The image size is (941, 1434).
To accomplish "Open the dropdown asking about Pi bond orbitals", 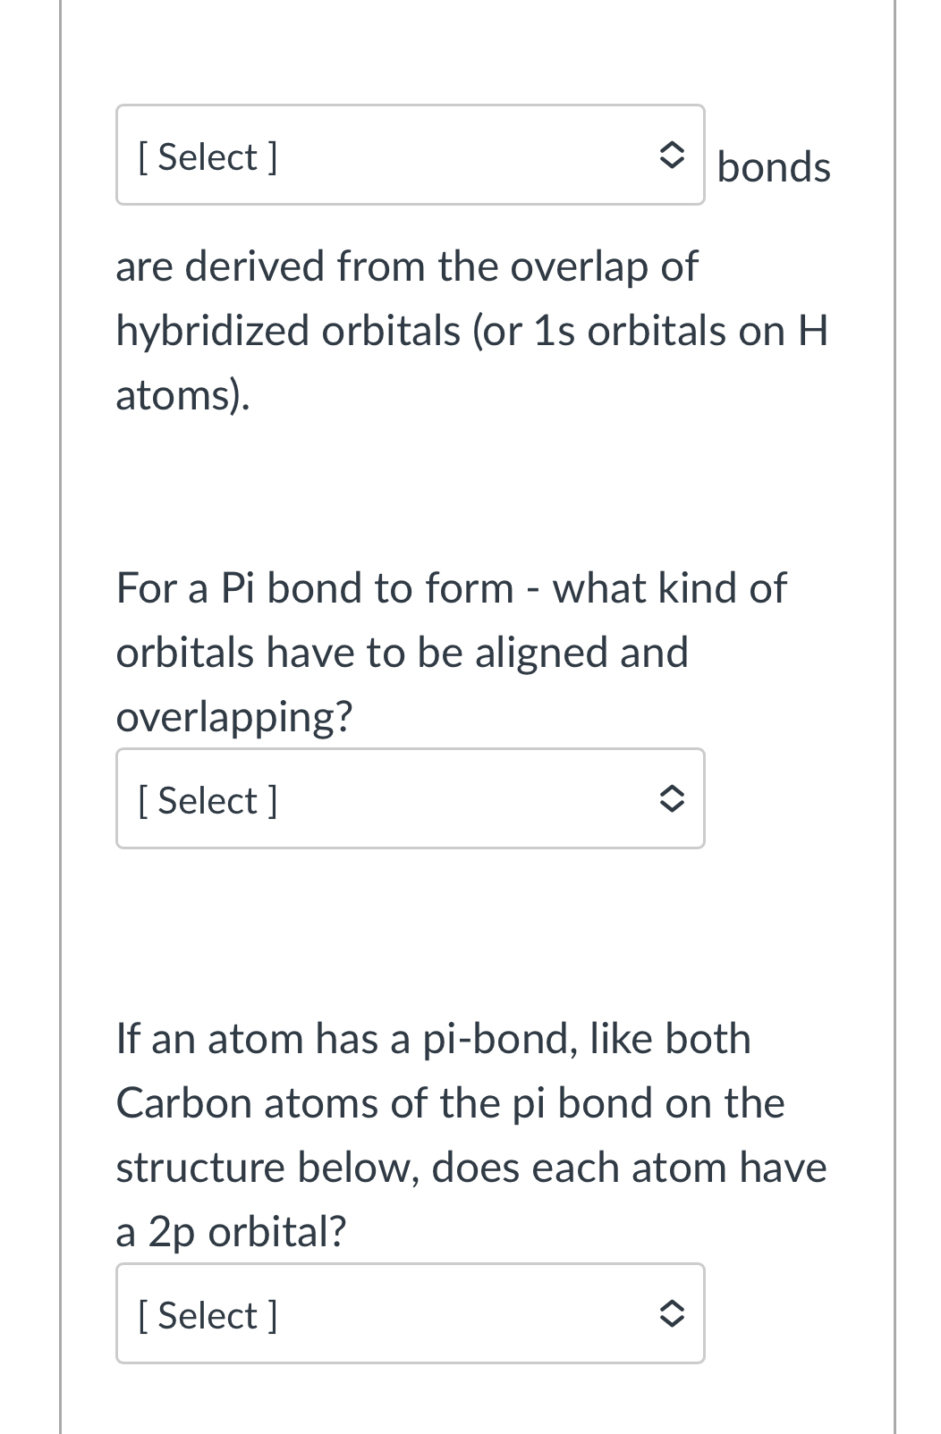I will point(410,797).
